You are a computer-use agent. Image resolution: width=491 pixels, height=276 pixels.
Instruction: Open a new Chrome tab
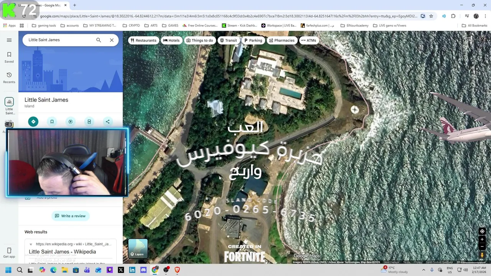(x=74, y=5)
